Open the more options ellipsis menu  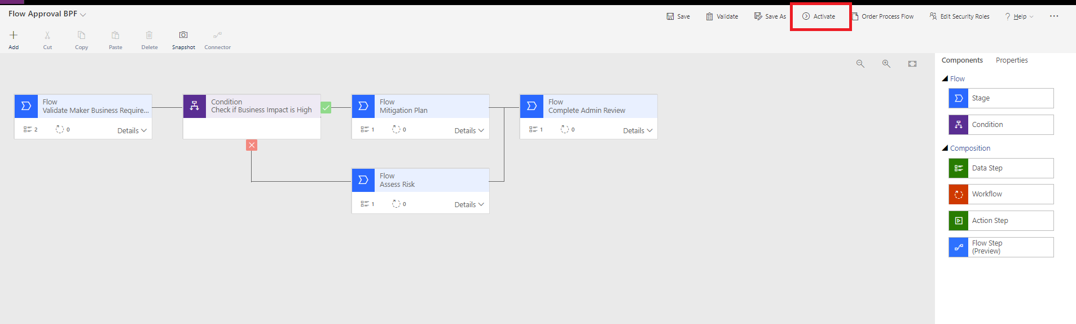(1054, 16)
